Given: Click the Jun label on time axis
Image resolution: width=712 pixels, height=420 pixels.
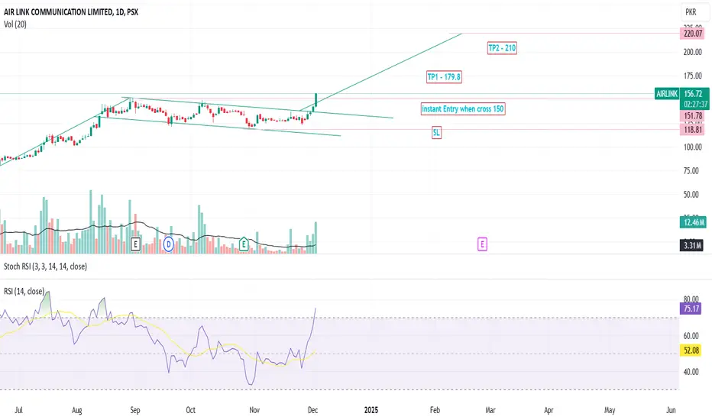Looking at the screenshot, I should tap(671, 410).
